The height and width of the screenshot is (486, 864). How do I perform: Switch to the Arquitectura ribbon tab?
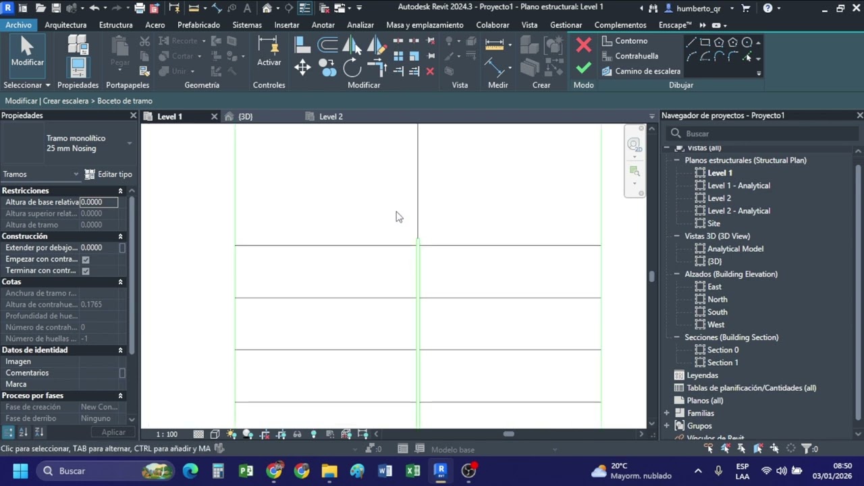65,25
